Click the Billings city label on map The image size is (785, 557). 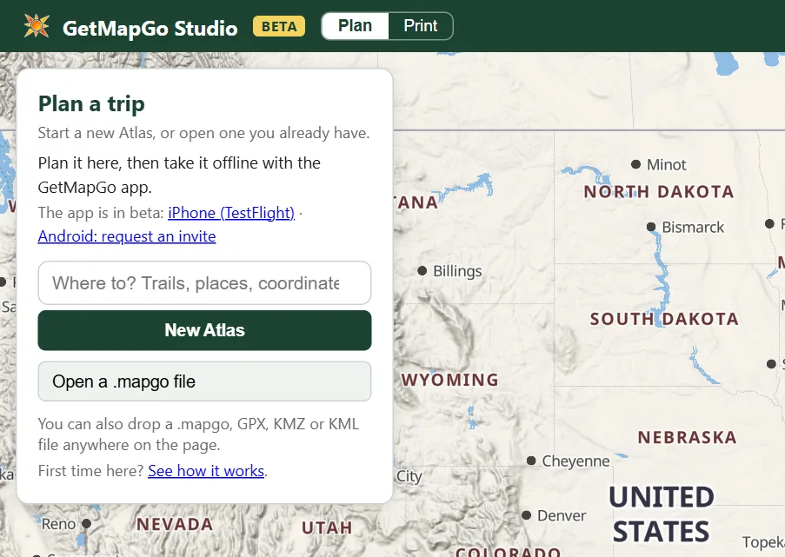point(457,271)
